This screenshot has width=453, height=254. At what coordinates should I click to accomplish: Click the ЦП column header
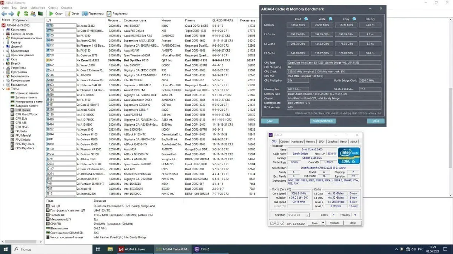(49, 20)
